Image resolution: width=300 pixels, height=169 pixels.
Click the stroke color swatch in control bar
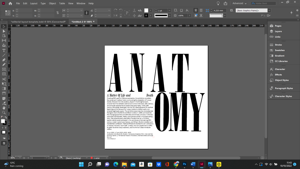[x=146, y=16]
